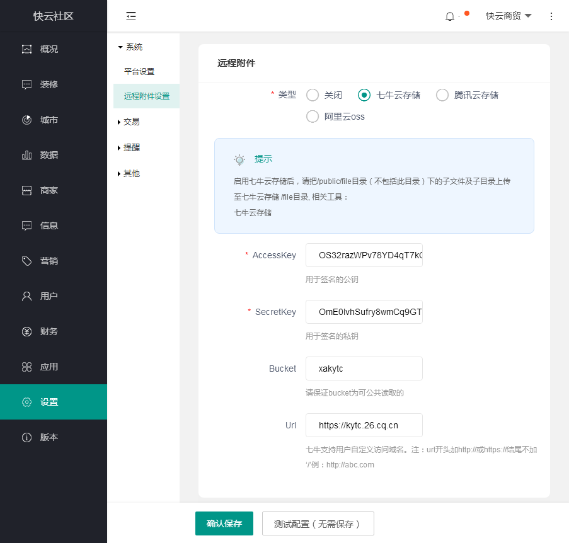Open the 财务 yen icon in sidebar
The image size is (569, 543).
tap(26, 331)
